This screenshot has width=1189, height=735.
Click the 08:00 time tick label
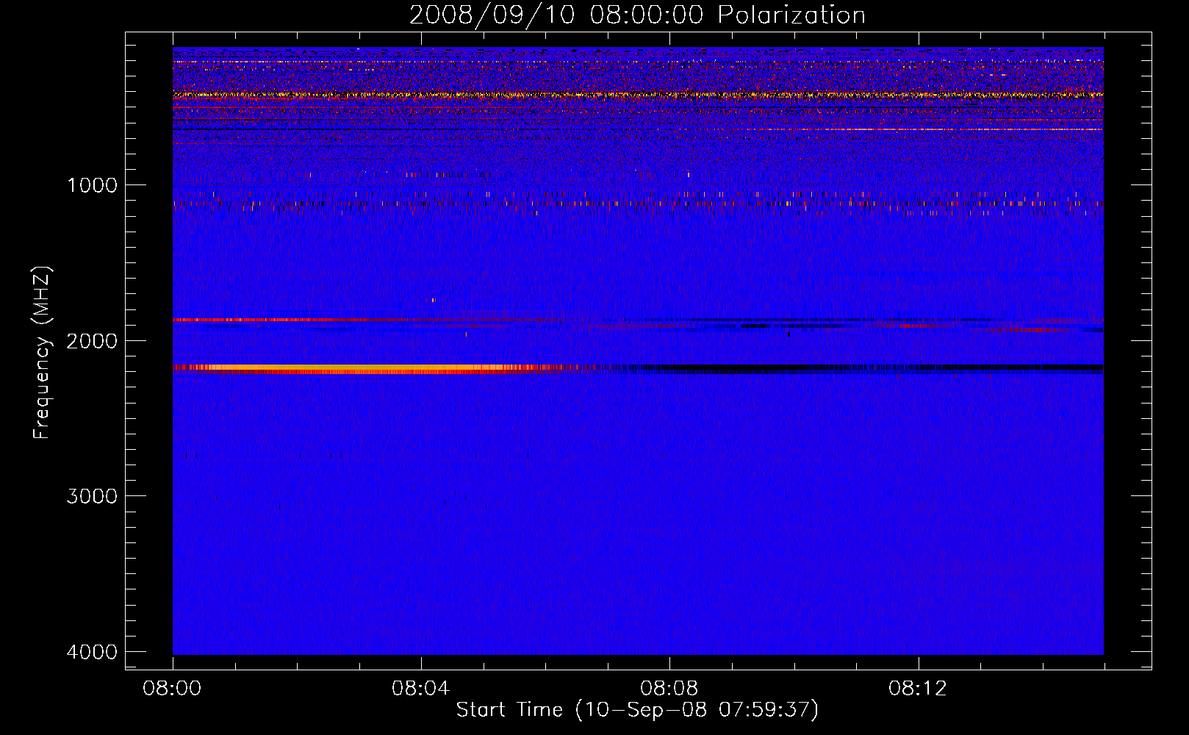tap(173, 689)
